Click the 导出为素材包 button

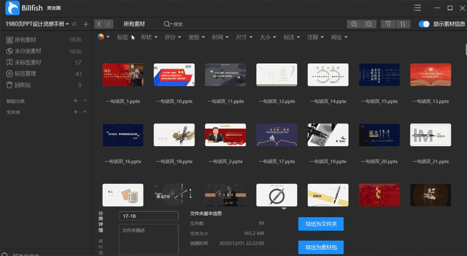pos(321,247)
